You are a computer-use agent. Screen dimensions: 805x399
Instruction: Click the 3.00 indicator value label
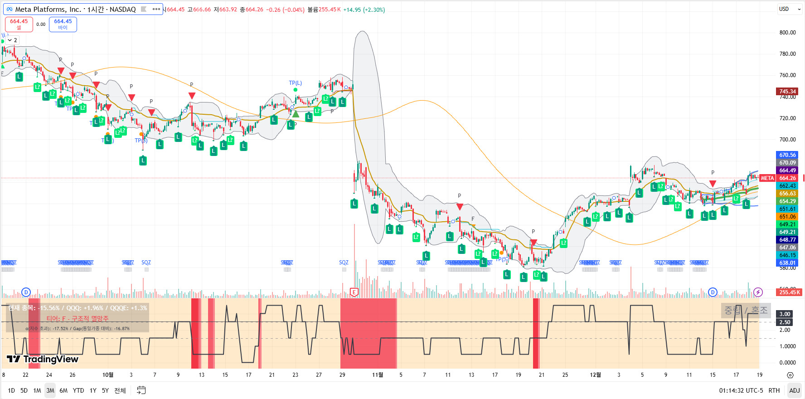pyautogui.click(x=785, y=314)
